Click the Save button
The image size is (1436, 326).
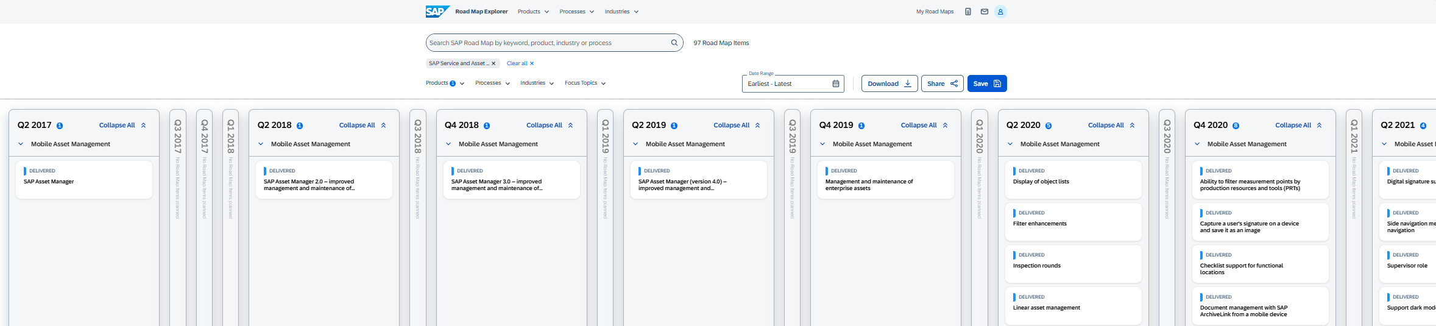coord(987,83)
